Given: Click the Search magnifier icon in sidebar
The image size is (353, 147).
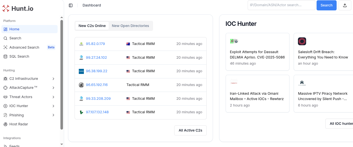Looking at the screenshot, I should coord(5,38).
